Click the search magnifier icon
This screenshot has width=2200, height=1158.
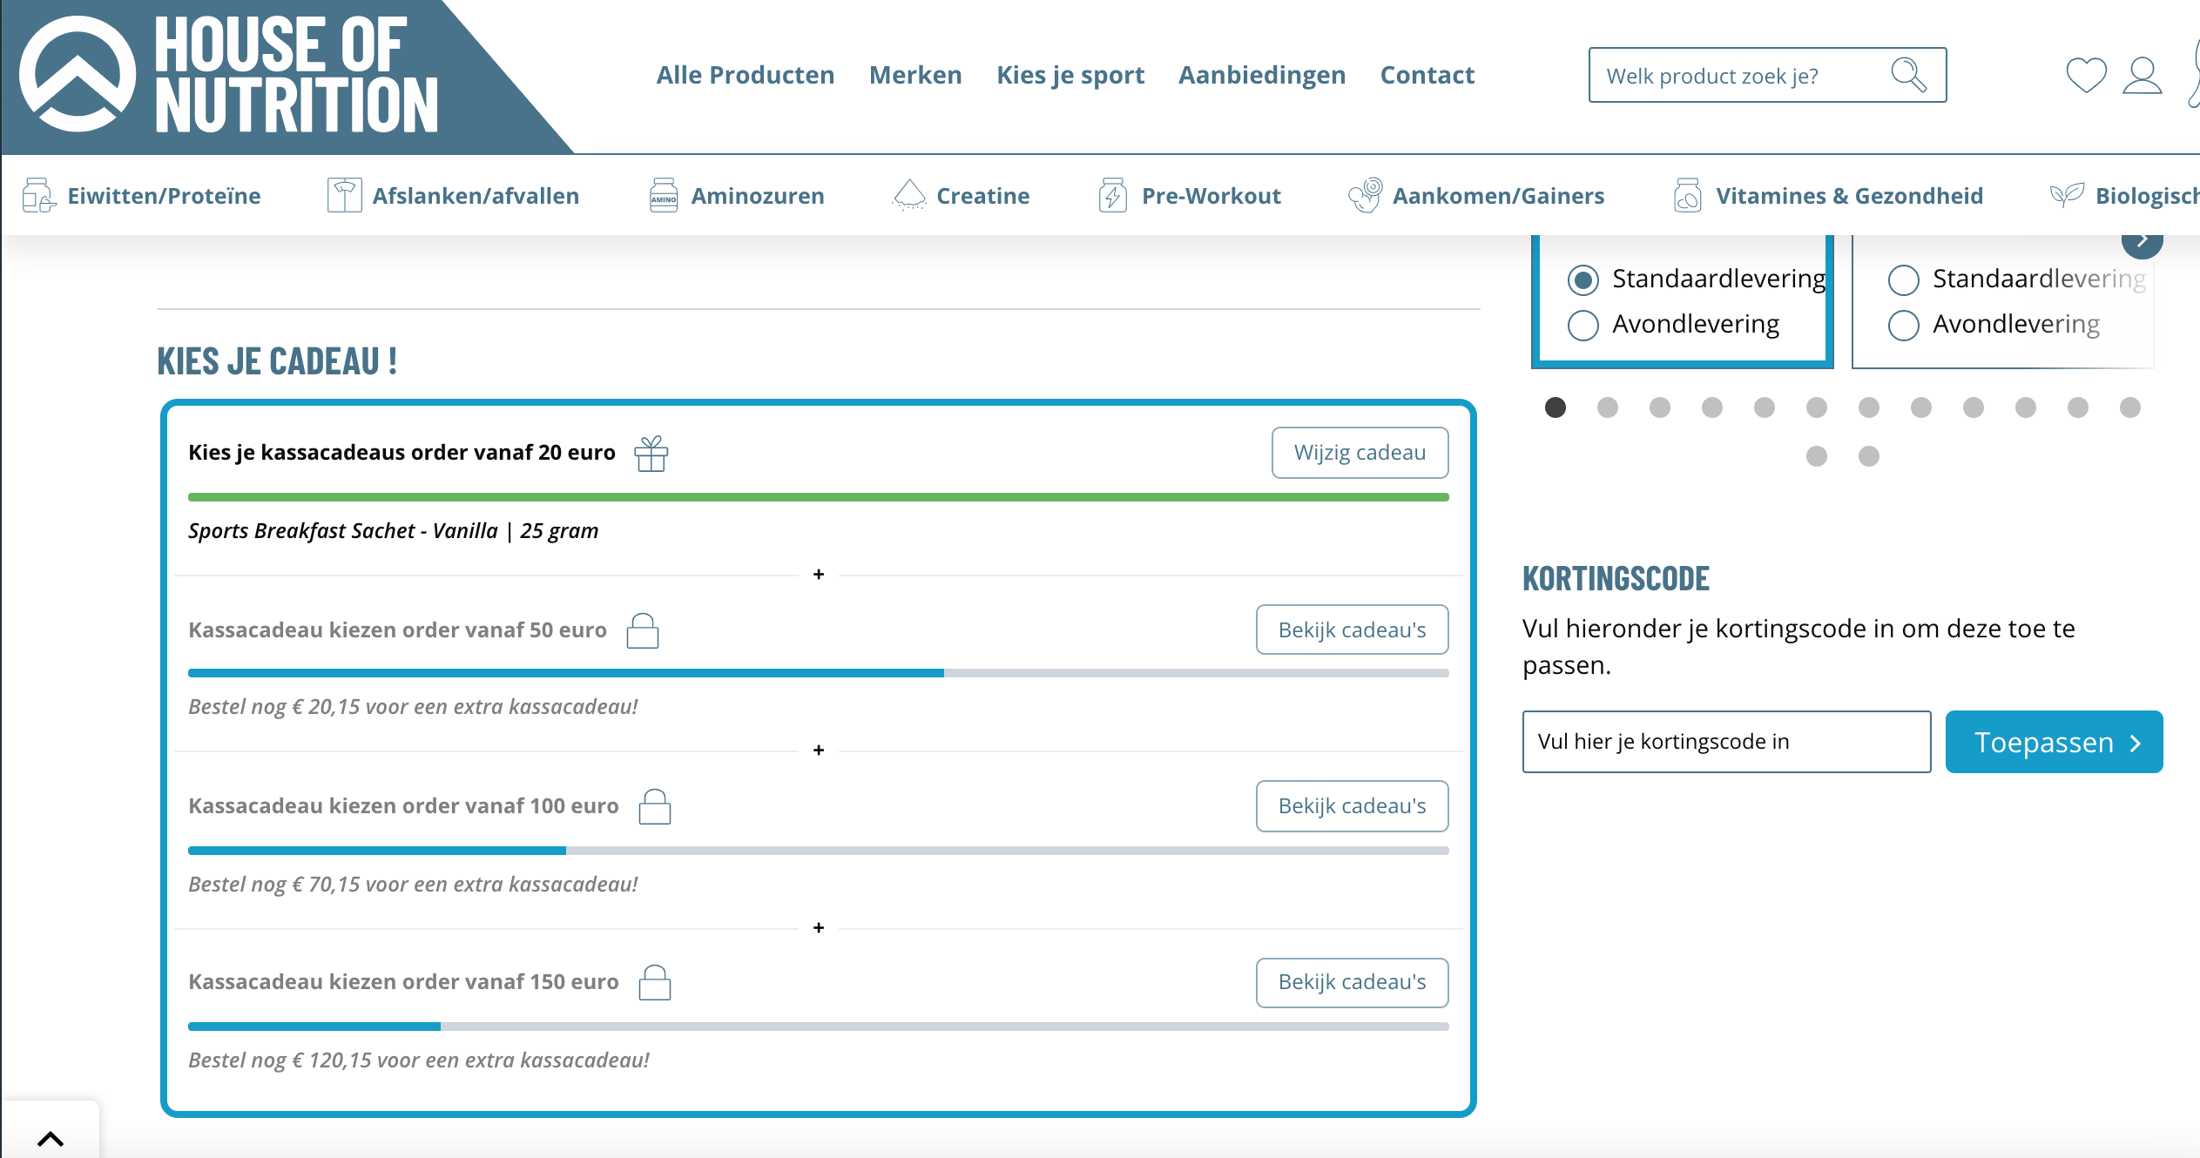tap(1907, 75)
